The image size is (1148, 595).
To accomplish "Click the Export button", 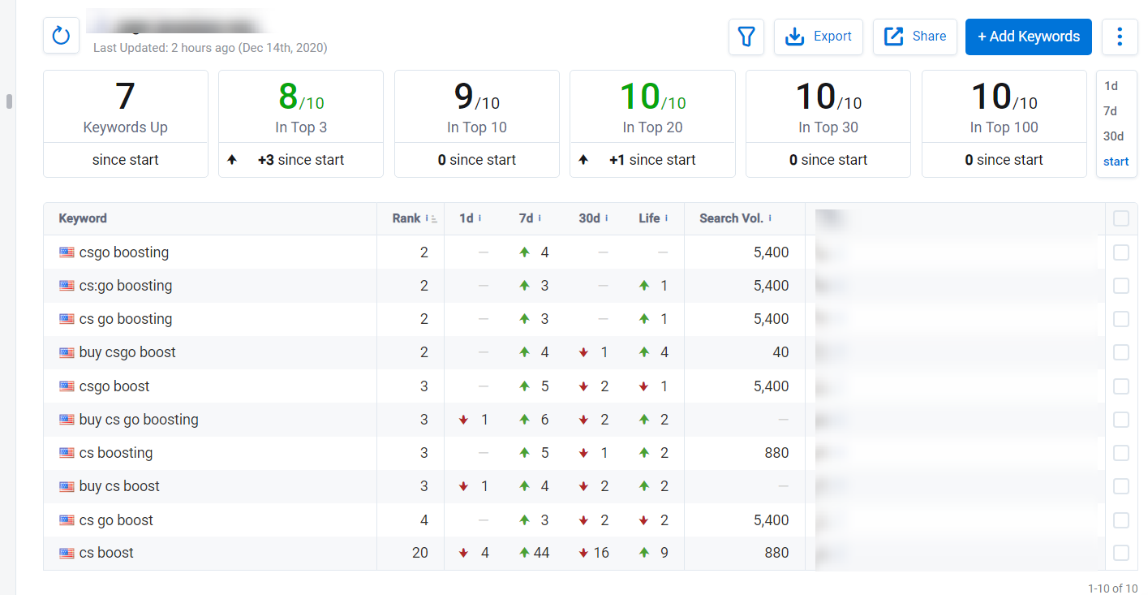I will 818,37.
